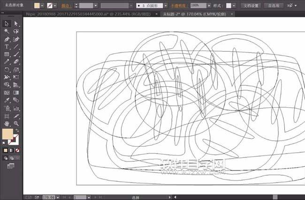Close the 未标题-2 document tab
This screenshot has height=200, width=305.
tap(232, 14)
